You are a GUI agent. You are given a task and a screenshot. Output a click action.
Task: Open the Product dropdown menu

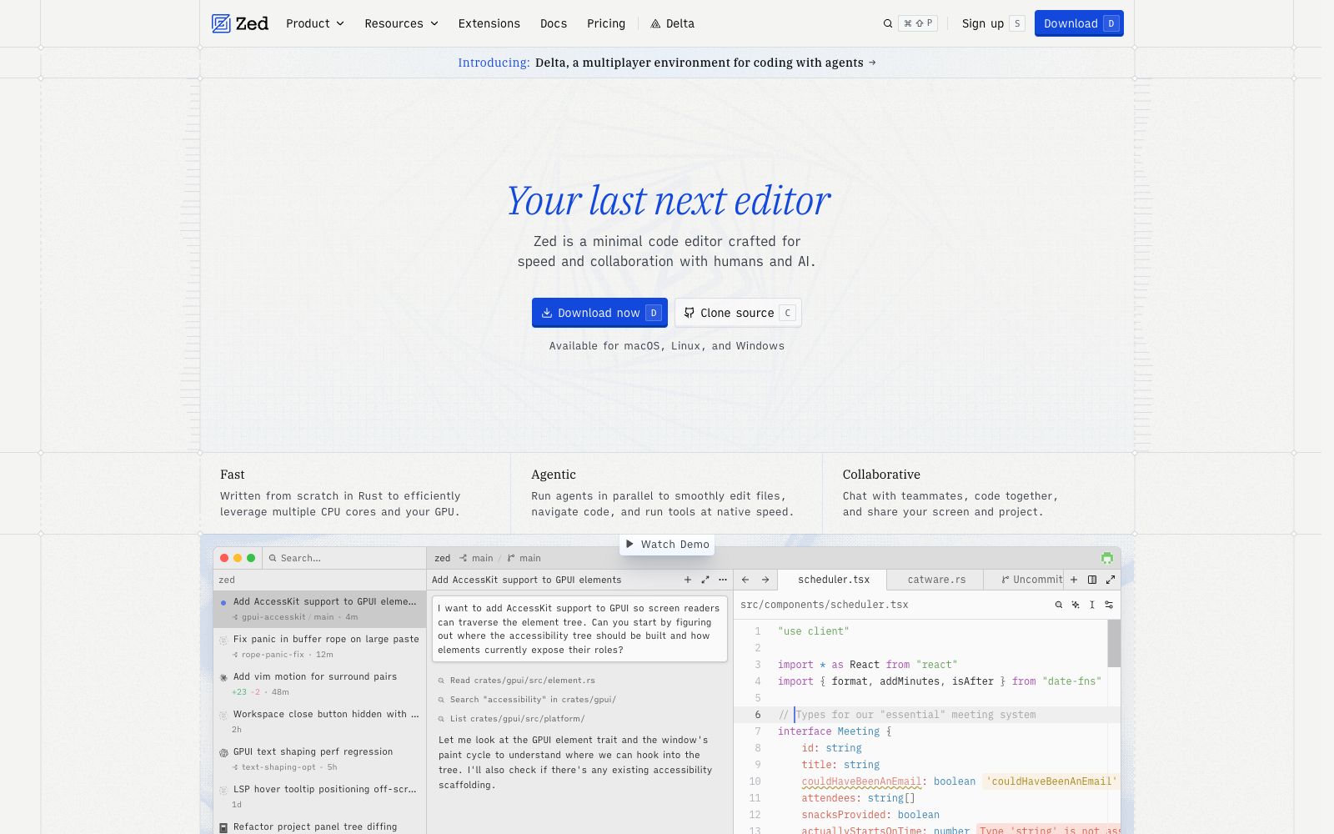(x=315, y=23)
